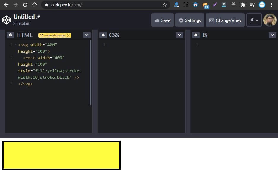Screen dimensions: 278x174
Task: Click the purple feather extension icon
Action: (215, 5)
